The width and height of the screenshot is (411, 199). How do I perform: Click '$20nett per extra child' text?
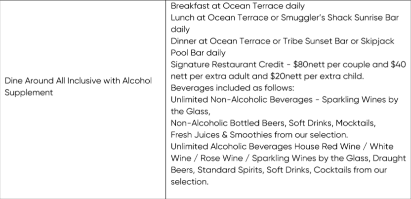coord(317,76)
